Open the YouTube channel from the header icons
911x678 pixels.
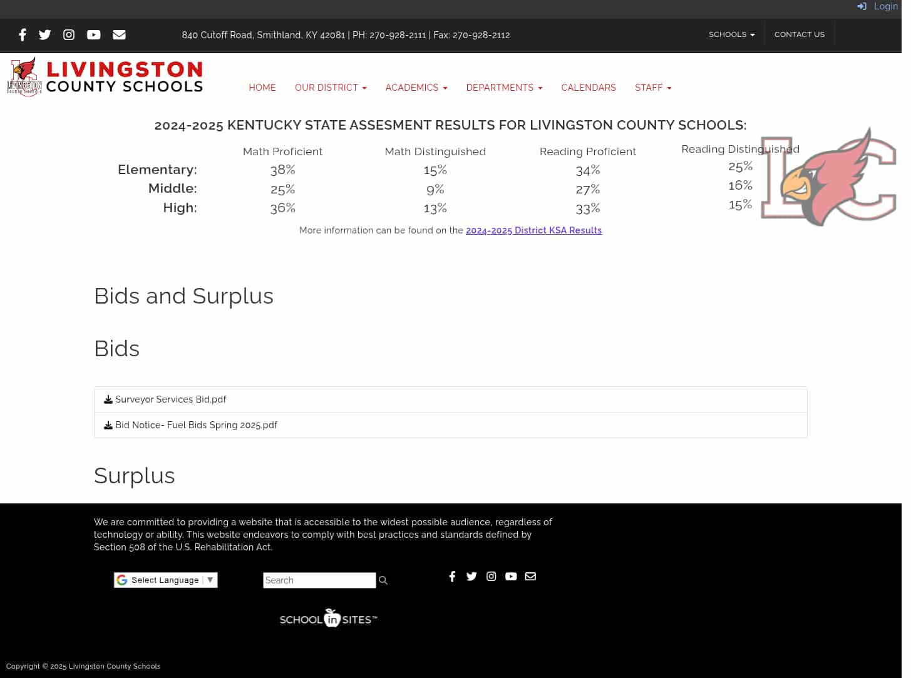pos(94,35)
